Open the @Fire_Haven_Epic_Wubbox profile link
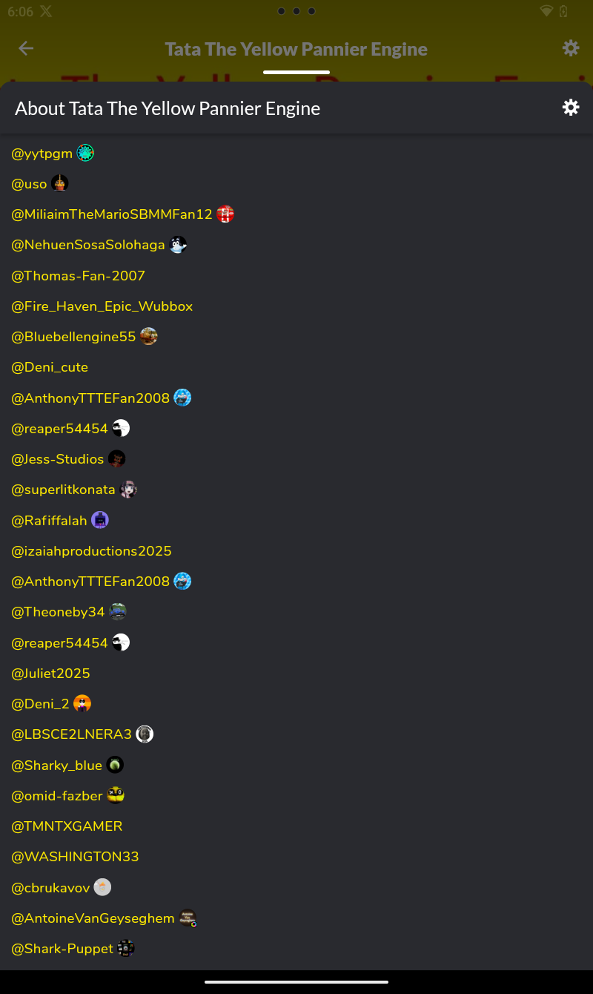This screenshot has width=593, height=994. (102, 306)
